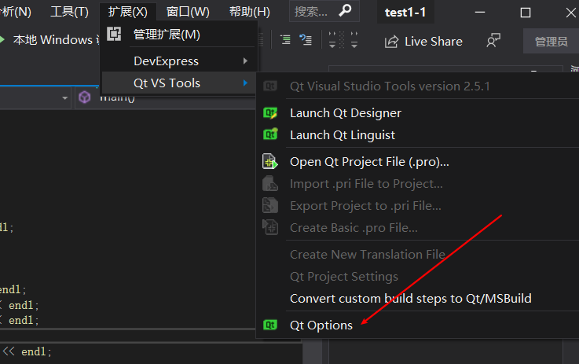Screen dimensions: 579x364
Task: Open the dropdown left of main()
Action: pos(65,98)
